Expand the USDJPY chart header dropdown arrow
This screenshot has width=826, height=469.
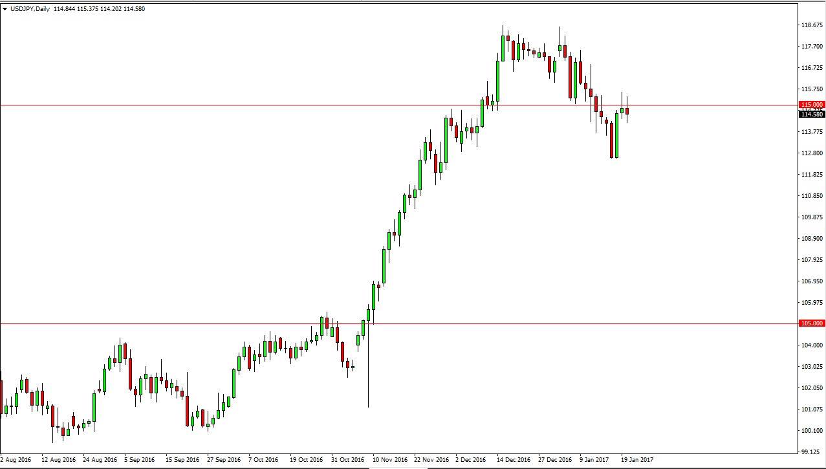(x=5, y=9)
